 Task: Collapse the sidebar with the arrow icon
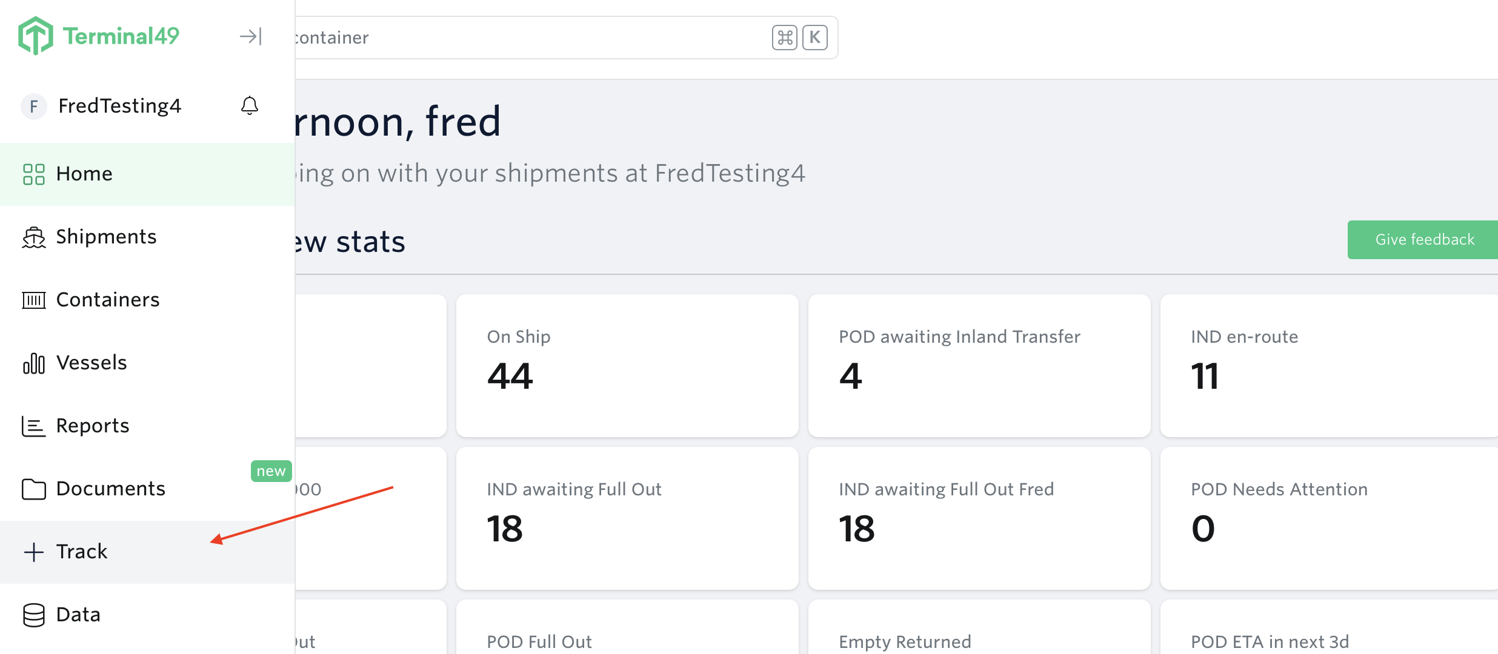[250, 36]
